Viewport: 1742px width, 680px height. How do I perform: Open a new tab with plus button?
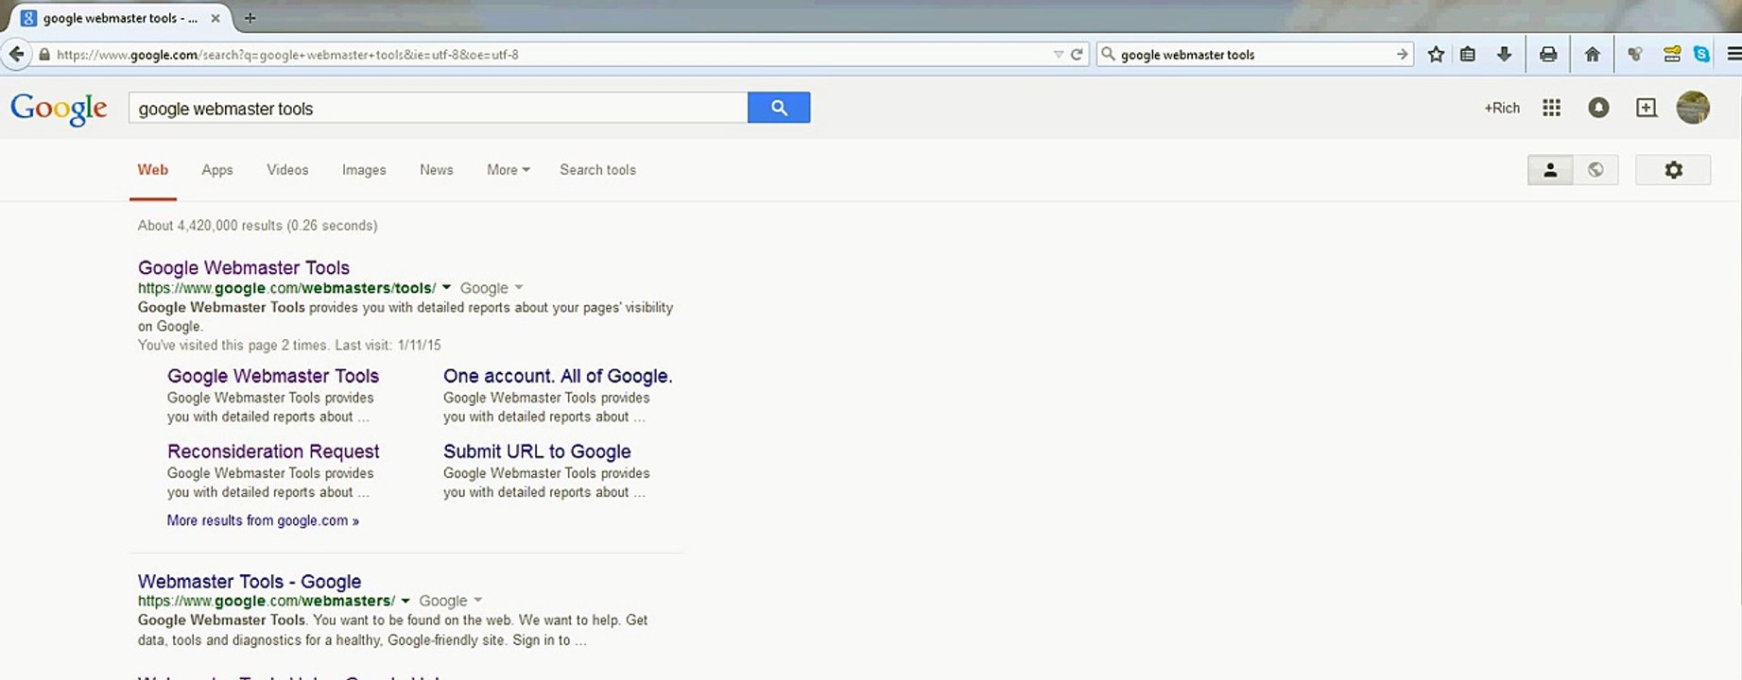[250, 18]
